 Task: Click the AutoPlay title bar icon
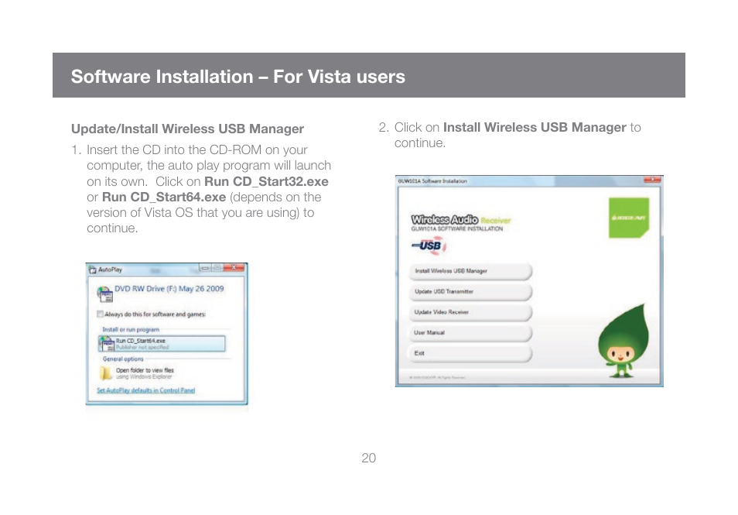click(93, 270)
